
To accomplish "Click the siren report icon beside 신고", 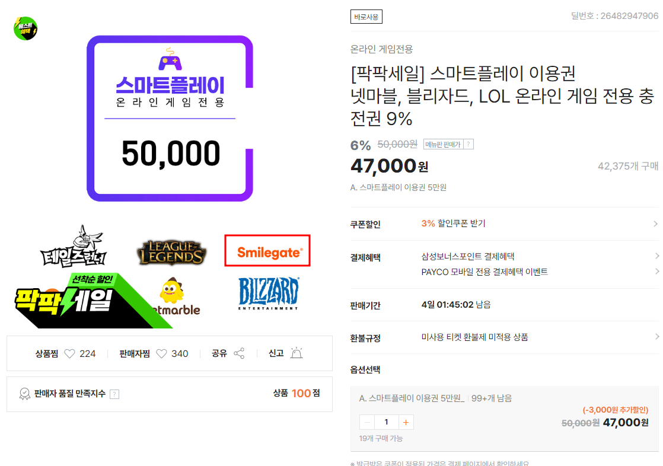I will pos(297,353).
